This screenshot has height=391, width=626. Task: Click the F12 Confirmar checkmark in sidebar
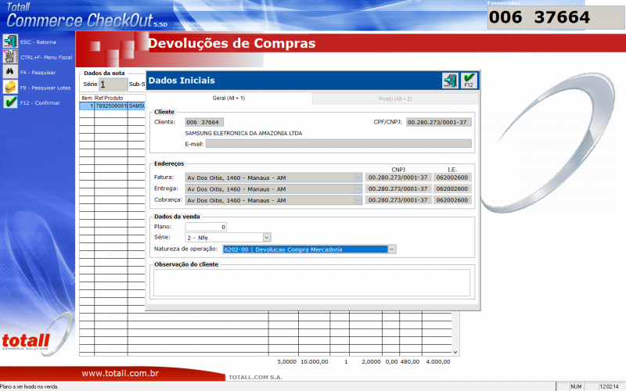click(x=10, y=102)
